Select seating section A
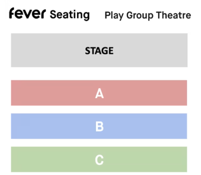 [99, 93]
